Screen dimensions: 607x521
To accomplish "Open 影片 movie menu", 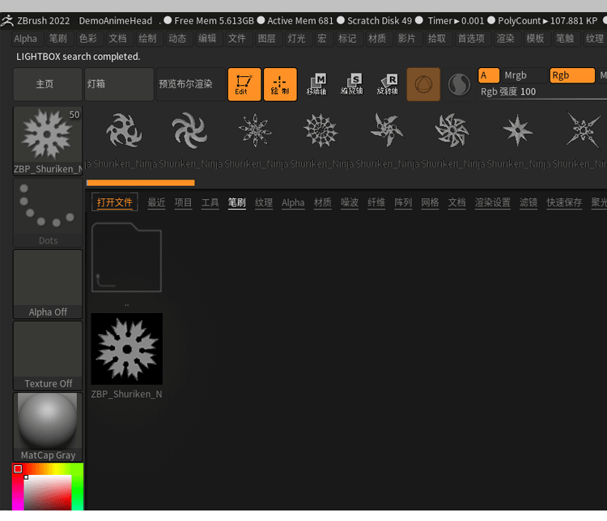I will click(407, 39).
